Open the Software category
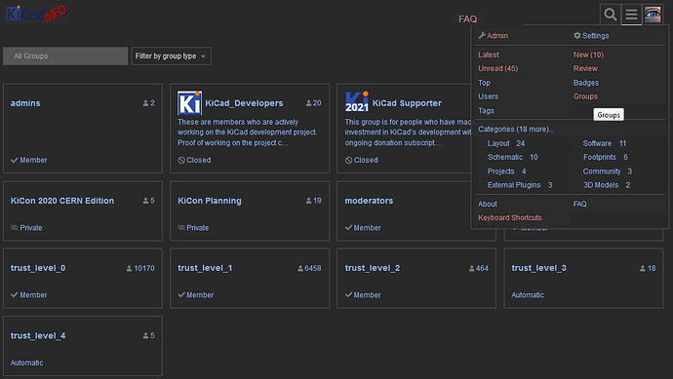Viewport: 673px width, 379px height. [x=597, y=143]
